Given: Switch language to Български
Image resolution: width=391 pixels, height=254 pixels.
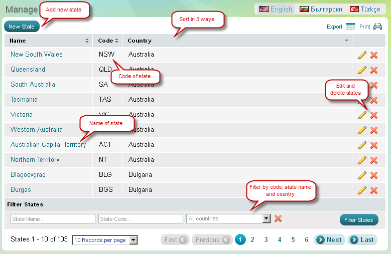Looking at the screenshot, I should pyautogui.click(x=321, y=9).
